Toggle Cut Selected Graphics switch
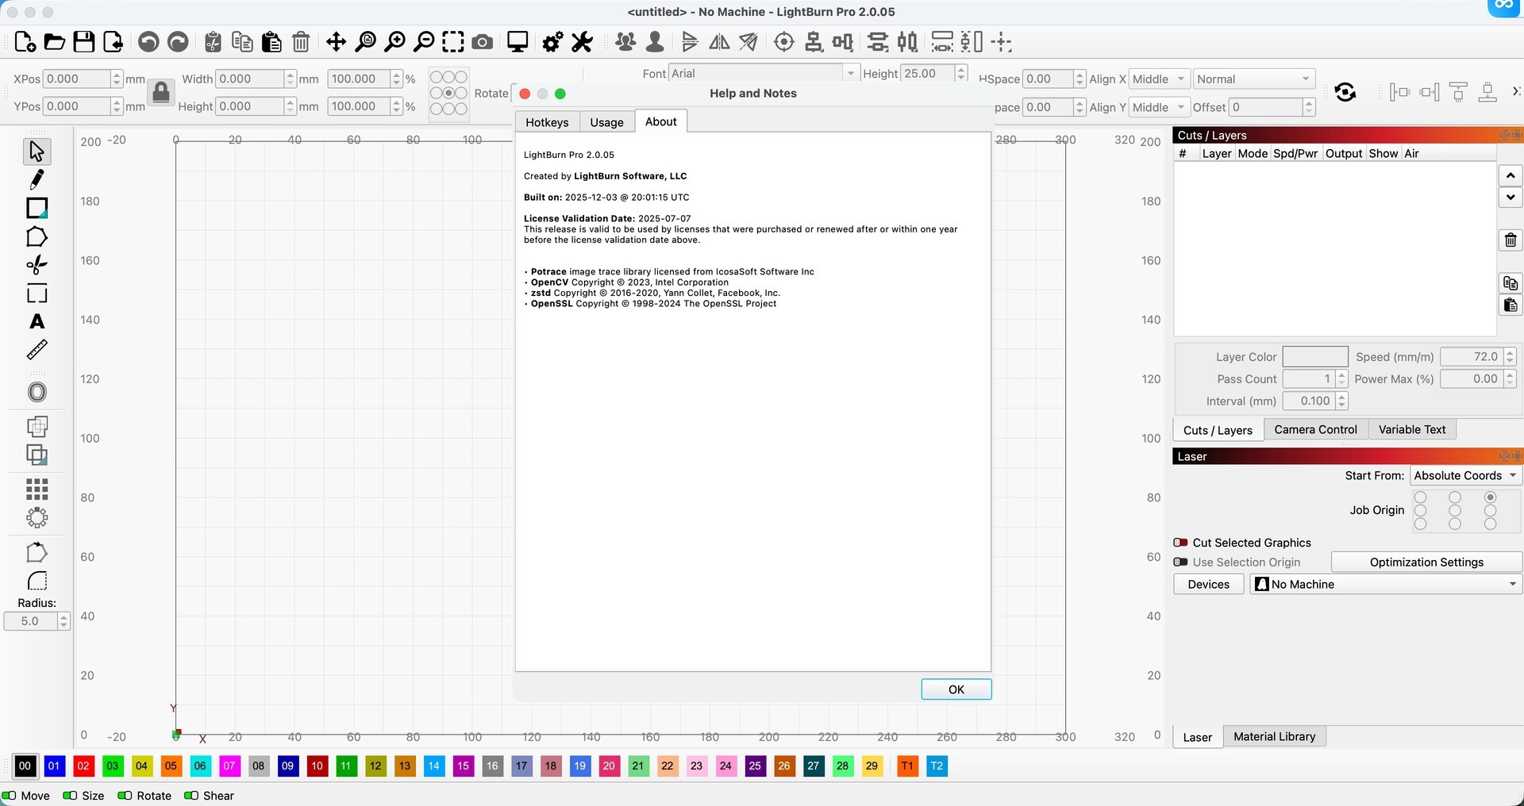Viewport: 1524px width, 806px height. tap(1180, 543)
